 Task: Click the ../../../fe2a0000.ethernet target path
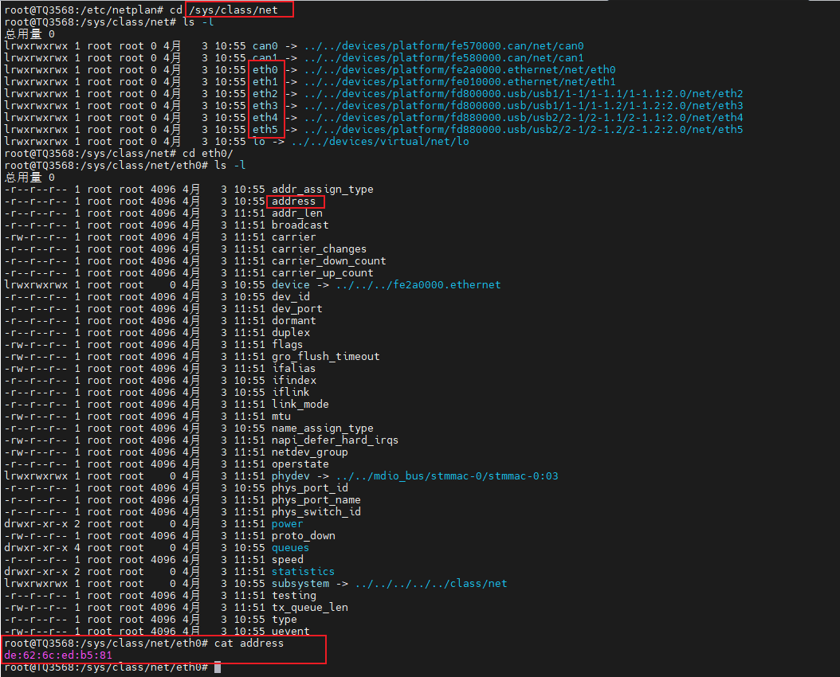click(418, 284)
